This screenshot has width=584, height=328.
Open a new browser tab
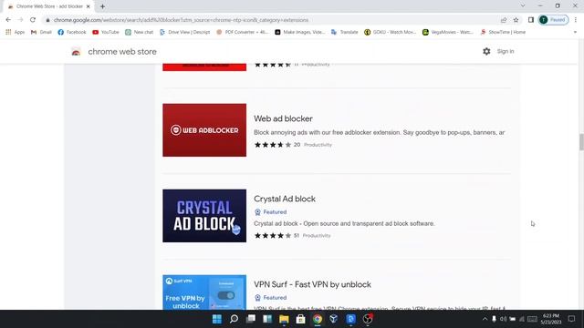(102, 6)
